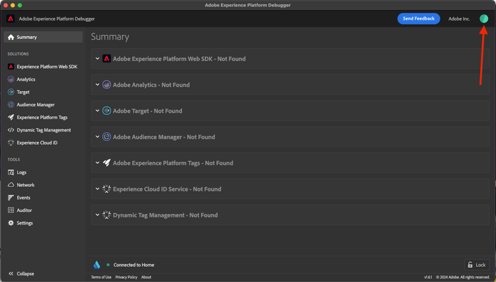
Task: Open the Summary sidebar item
Action: tap(43, 37)
